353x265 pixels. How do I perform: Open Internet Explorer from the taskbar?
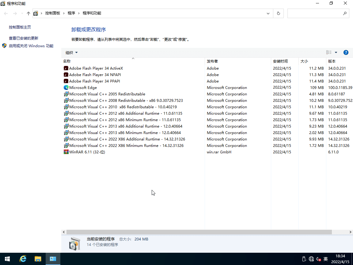pos(23,259)
